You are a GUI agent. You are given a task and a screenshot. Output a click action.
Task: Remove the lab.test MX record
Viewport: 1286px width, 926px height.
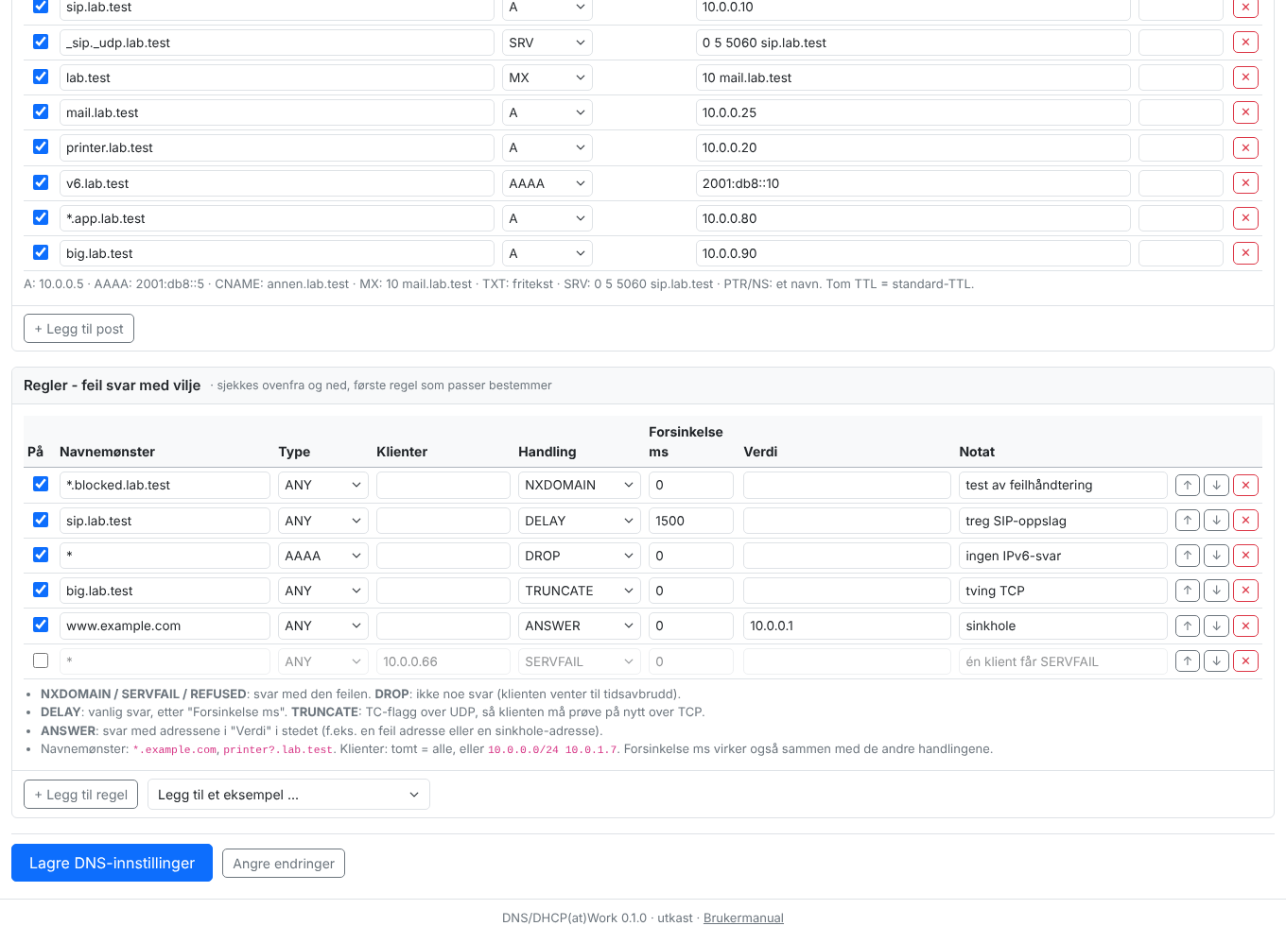pyautogui.click(x=1245, y=77)
